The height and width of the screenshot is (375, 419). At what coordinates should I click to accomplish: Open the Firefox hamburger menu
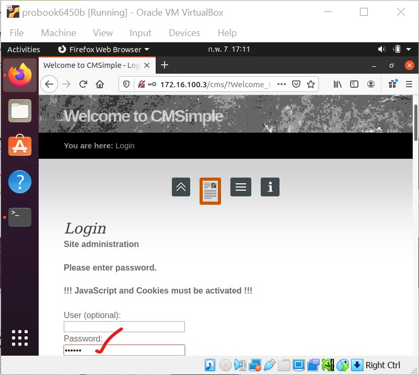(409, 85)
